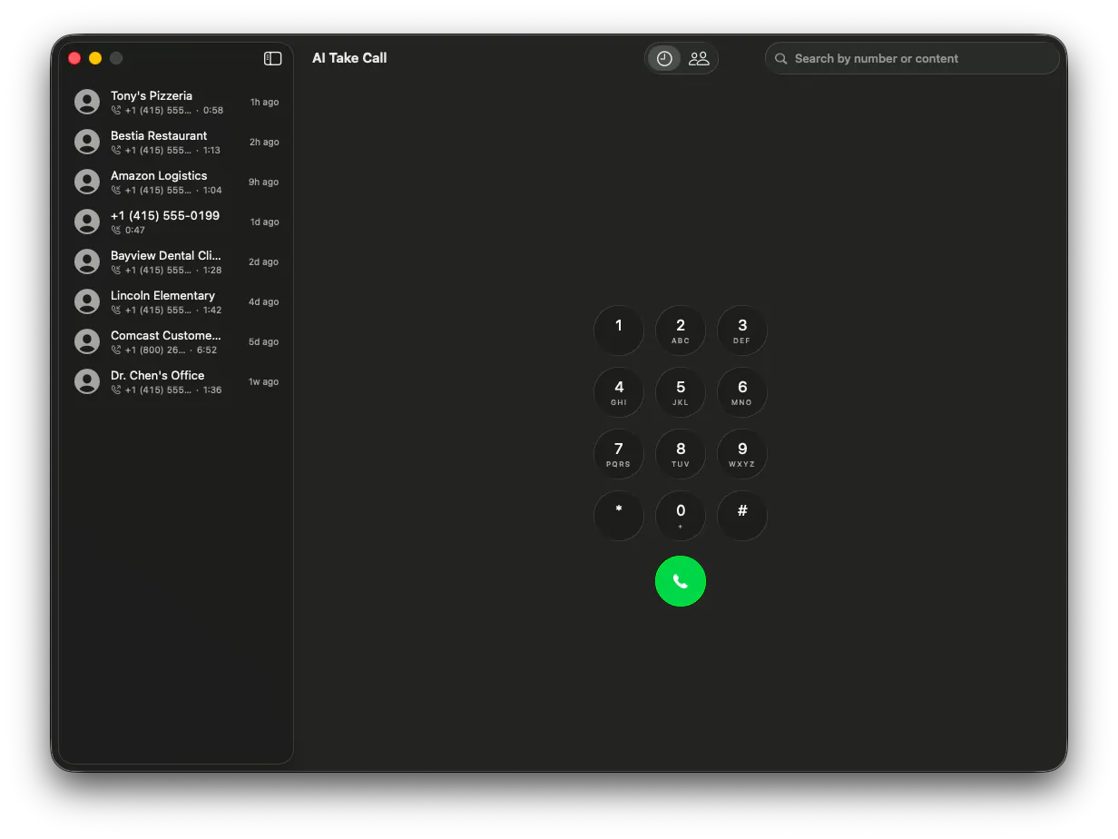Click Dr. Chen's Office avatar icon
This screenshot has width=1118, height=839.
tap(87, 381)
